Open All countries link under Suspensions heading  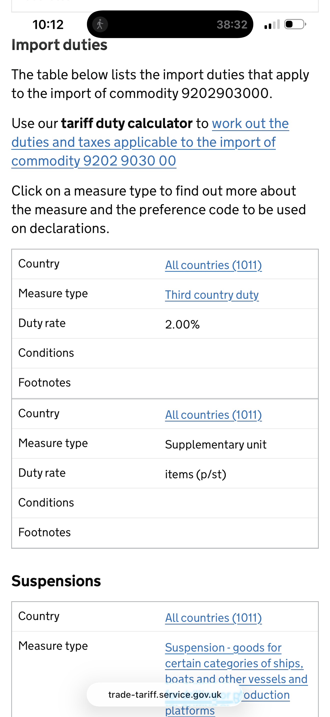pyautogui.click(x=213, y=618)
